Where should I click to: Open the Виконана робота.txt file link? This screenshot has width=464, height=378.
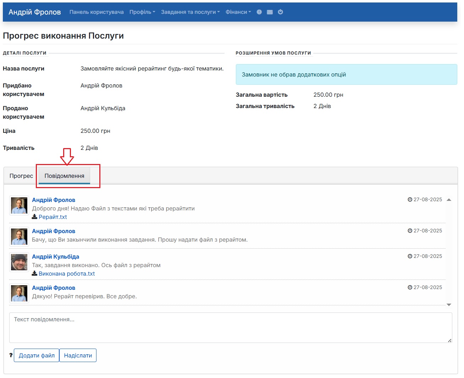click(x=67, y=273)
